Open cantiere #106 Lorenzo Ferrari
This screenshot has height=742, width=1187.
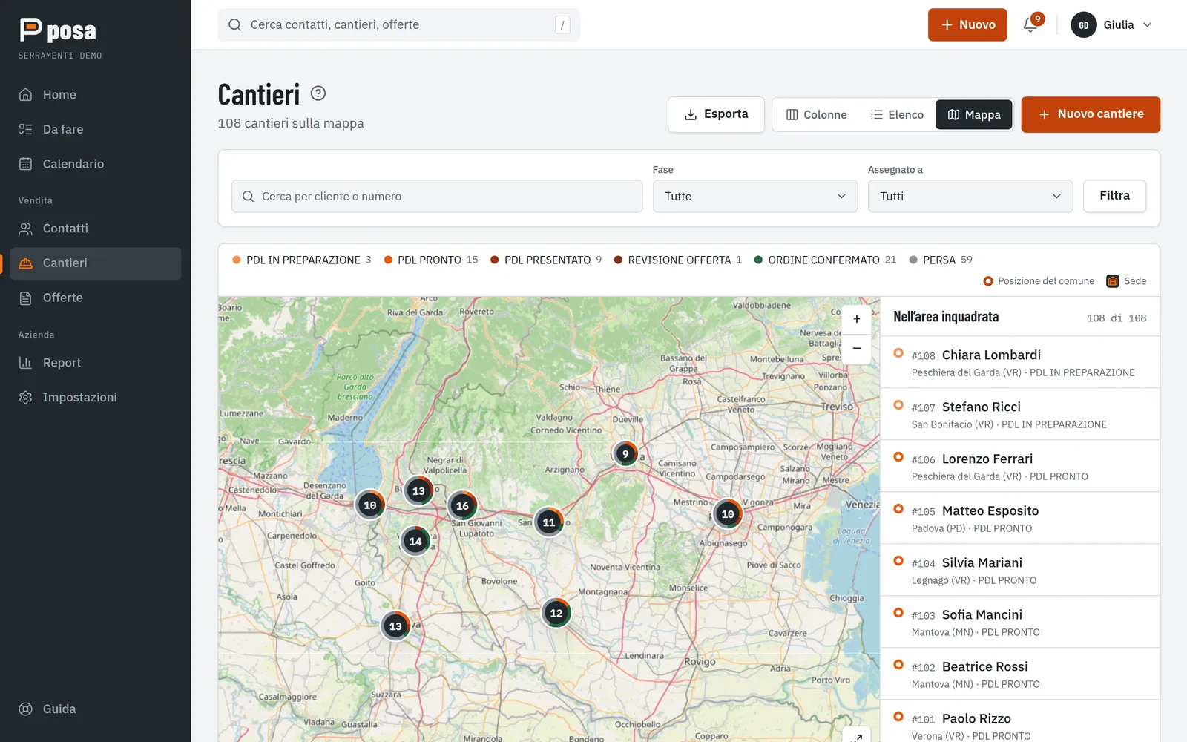coord(1020,467)
